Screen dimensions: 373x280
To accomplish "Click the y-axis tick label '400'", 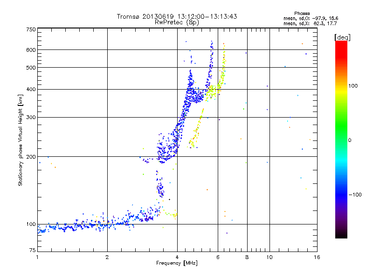I will coord(31,90).
